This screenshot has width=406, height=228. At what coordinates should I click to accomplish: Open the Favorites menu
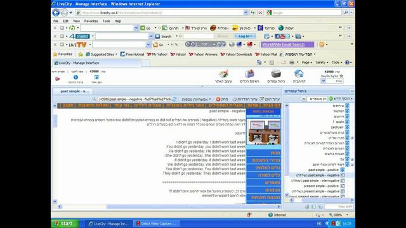tap(91, 21)
